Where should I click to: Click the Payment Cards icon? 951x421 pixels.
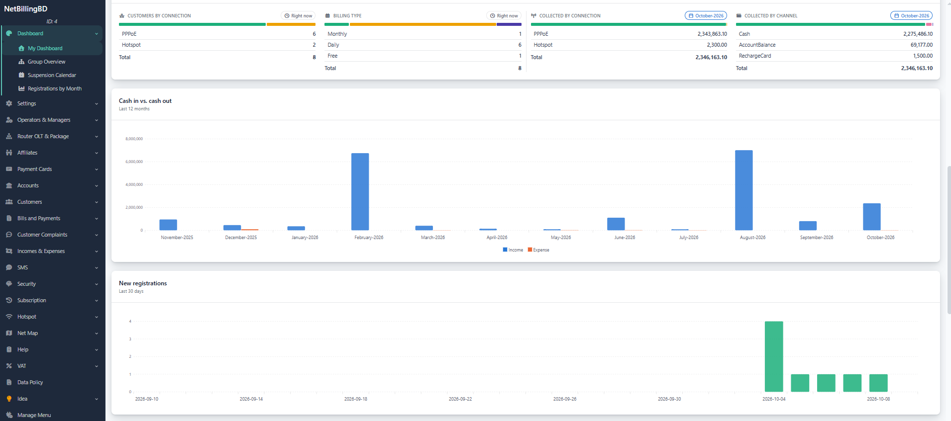click(9, 169)
